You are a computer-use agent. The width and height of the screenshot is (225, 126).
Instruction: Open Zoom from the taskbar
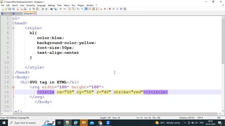click(108, 123)
